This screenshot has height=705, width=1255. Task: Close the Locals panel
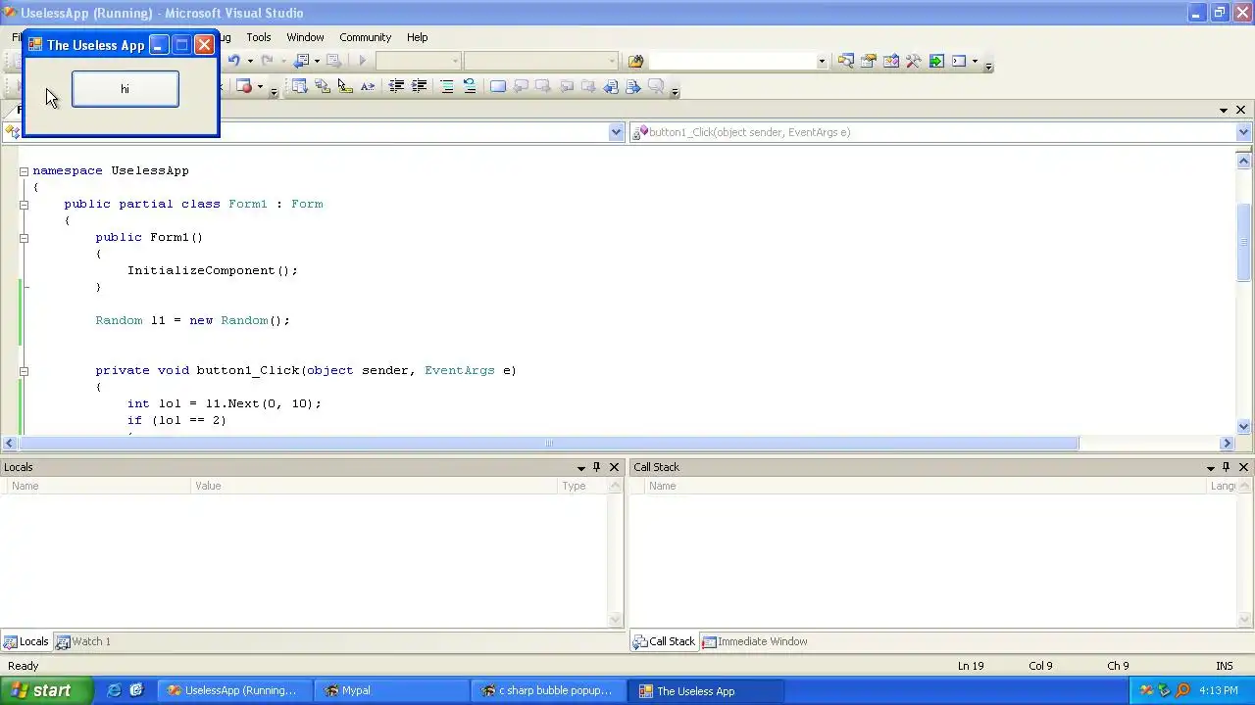coord(614,467)
